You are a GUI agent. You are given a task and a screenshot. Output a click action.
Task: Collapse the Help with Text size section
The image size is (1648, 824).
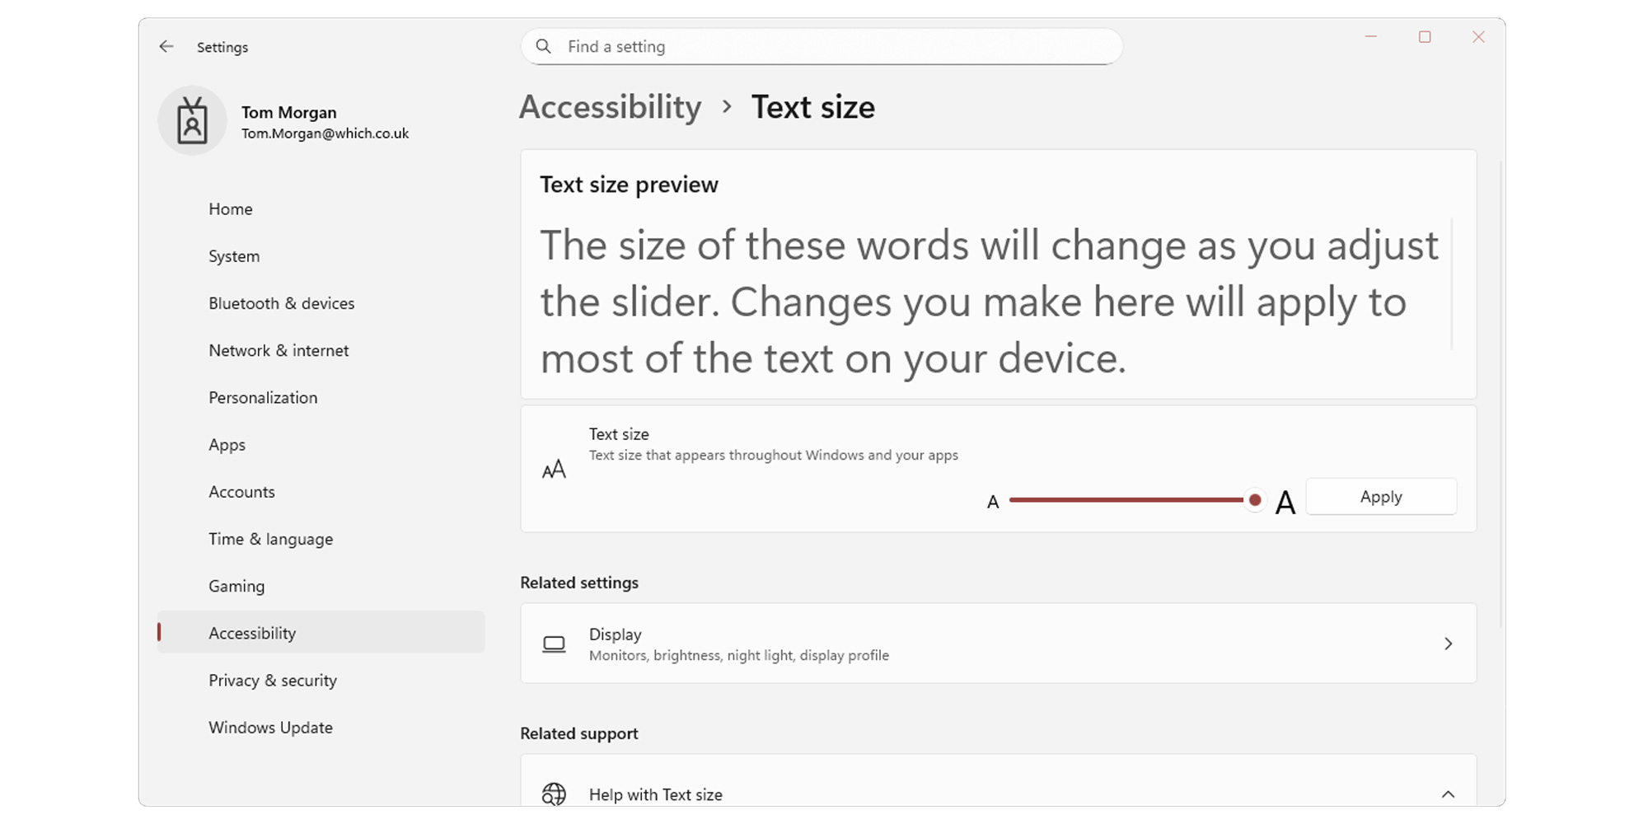point(1449,794)
